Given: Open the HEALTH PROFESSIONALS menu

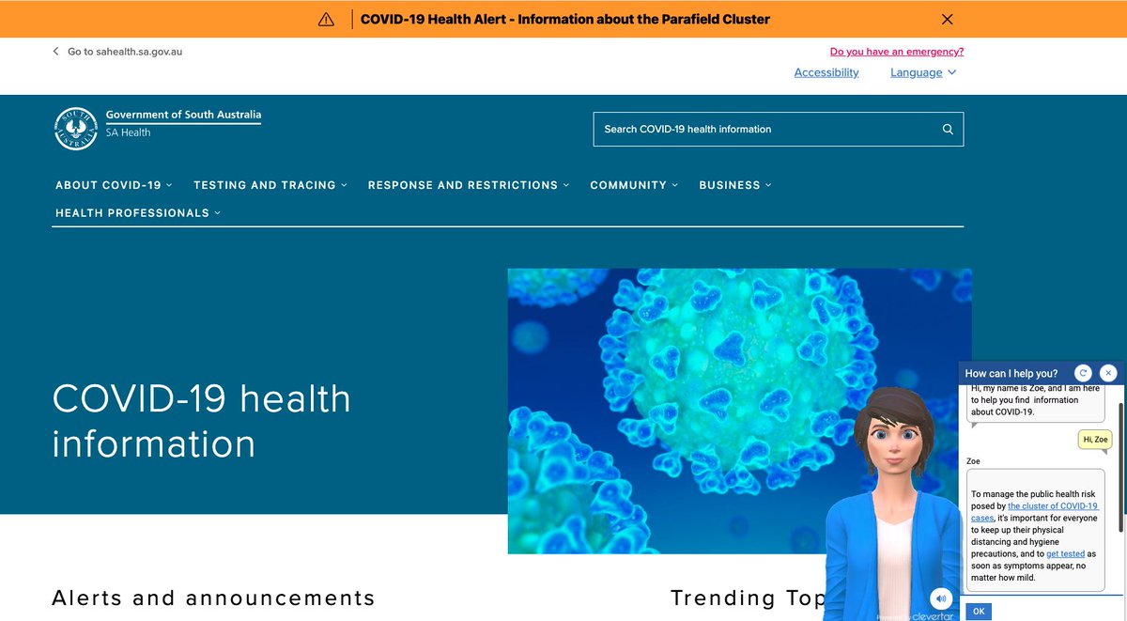Looking at the screenshot, I should 137,212.
